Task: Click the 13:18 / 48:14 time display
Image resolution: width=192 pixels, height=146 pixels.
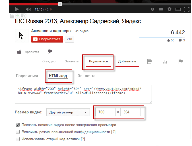Action: point(44,9)
